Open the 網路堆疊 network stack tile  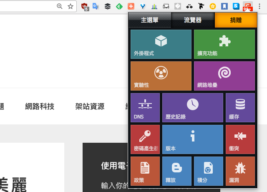point(224,76)
